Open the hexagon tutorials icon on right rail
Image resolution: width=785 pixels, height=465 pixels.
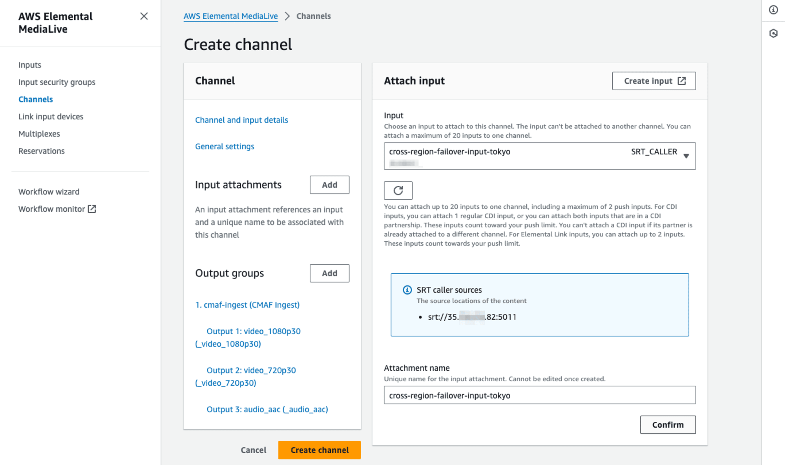click(x=773, y=33)
